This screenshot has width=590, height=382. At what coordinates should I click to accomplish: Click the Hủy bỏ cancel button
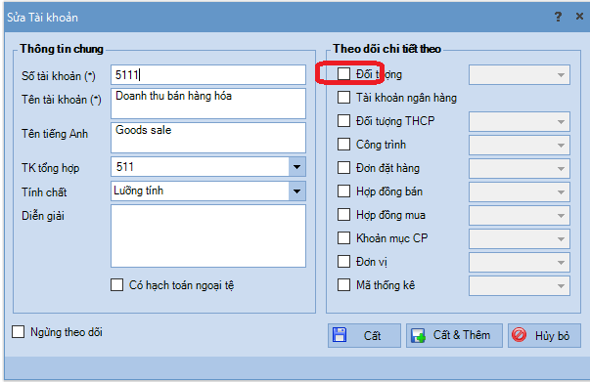(x=544, y=335)
